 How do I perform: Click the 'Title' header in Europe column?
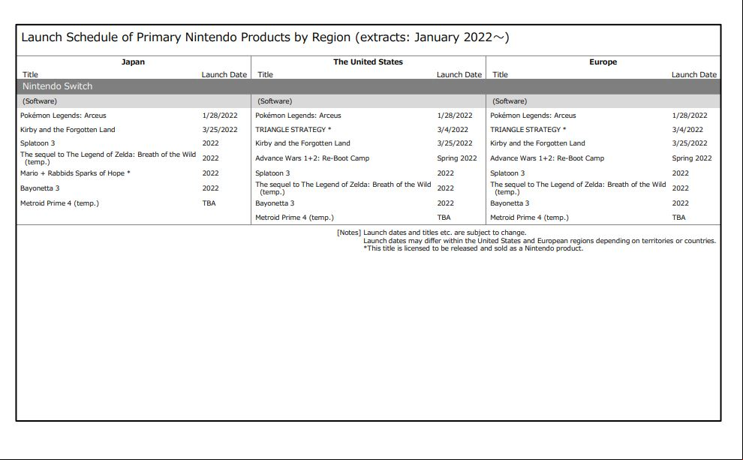tap(501, 75)
